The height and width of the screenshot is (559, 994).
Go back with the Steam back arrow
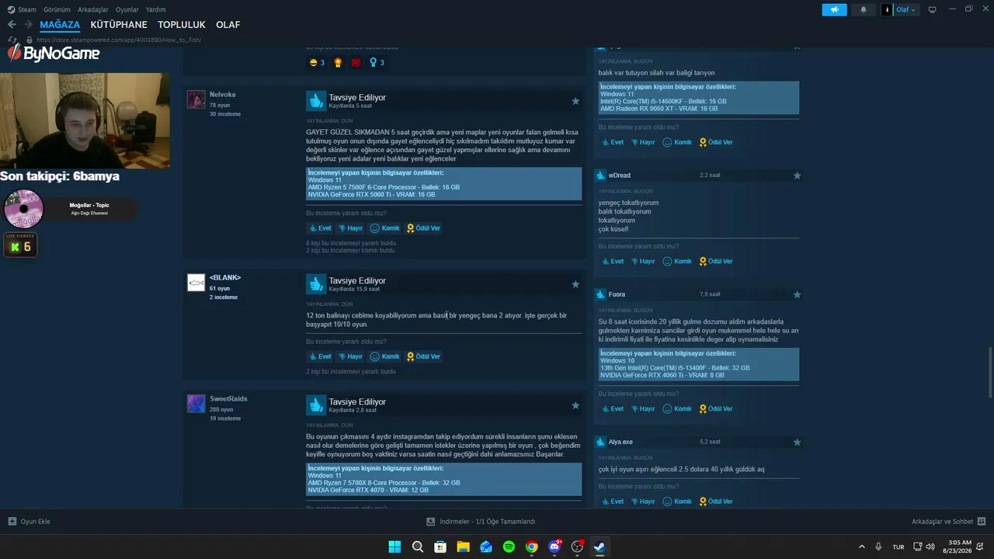[12, 25]
